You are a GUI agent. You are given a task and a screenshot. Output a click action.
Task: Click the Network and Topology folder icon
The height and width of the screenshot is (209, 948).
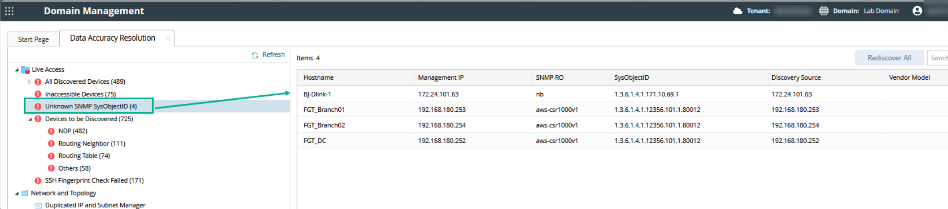[x=25, y=193]
